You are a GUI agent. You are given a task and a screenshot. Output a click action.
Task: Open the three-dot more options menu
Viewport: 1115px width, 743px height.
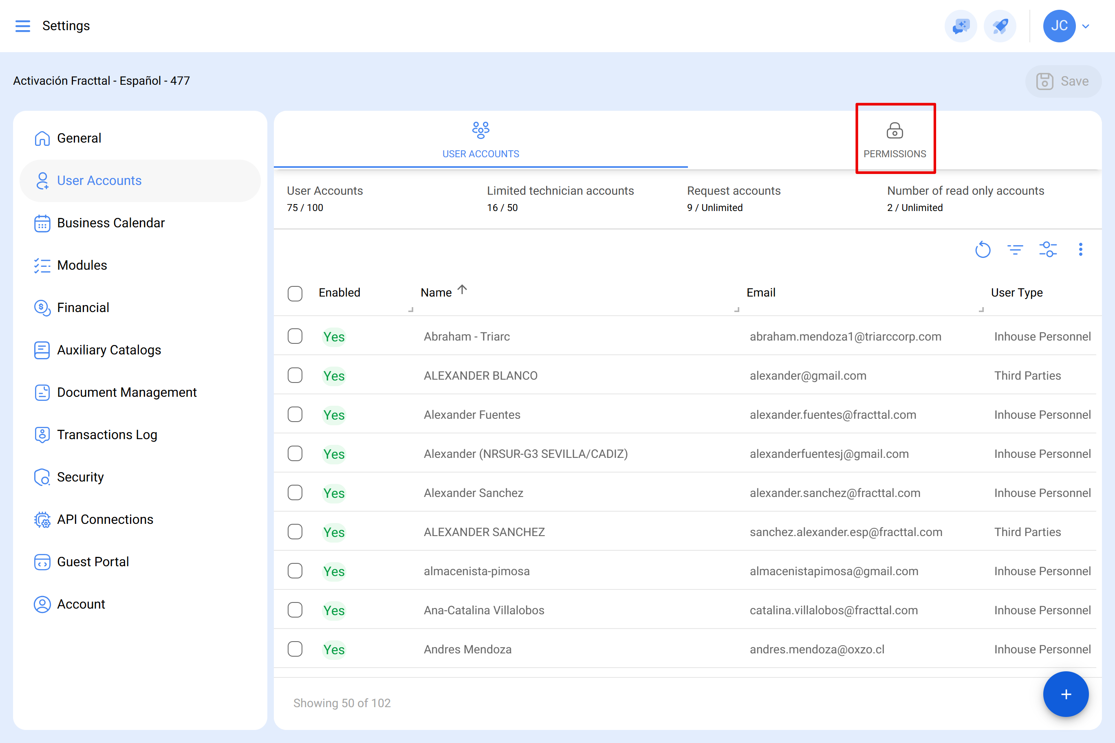(x=1080, y=249)
